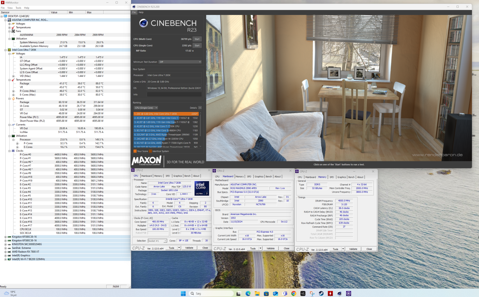Click the Clocks icon in HWMonitor tree
Image resolution: width=479 pixels, height=297 pixels.
(13, 151)
